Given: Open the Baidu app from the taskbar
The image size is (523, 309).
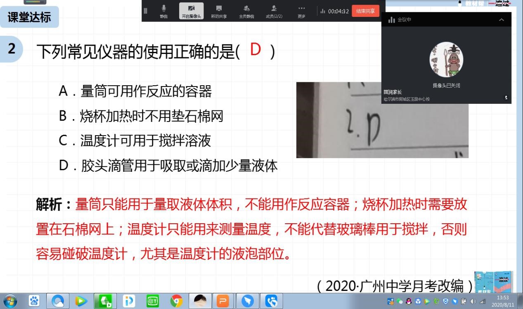Looking at the screenshot, I should point(34,301).
